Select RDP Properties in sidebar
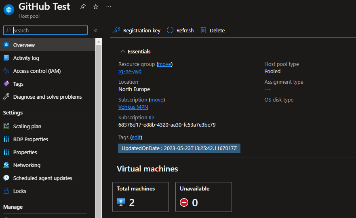Screen dimensions: 356x218 [x=30, y=139]
